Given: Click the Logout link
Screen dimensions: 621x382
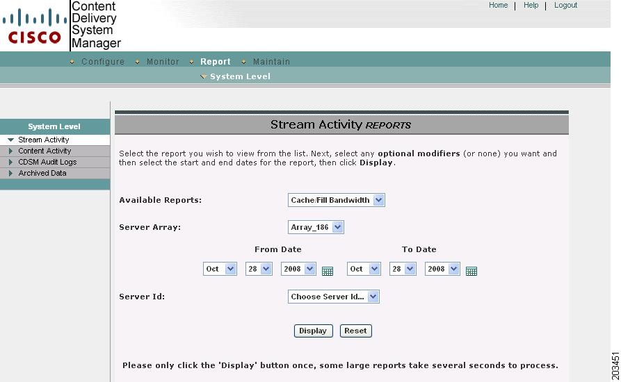Looking at the screenshot, I should point(565,5).
